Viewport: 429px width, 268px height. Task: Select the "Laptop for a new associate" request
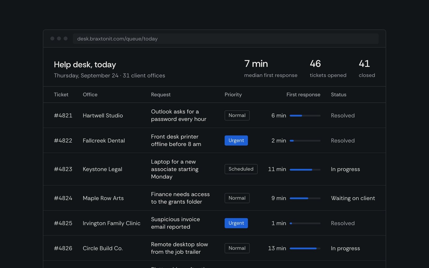[175, 169]
